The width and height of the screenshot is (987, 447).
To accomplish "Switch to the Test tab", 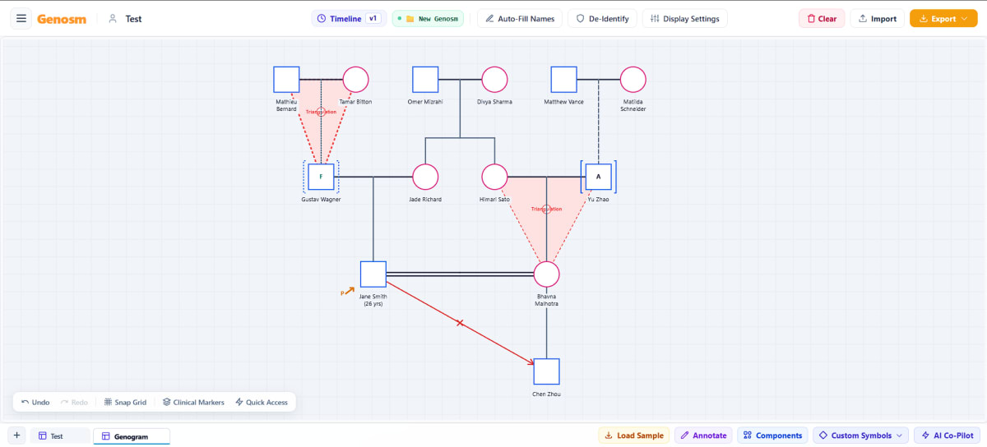I will (60, 435).
